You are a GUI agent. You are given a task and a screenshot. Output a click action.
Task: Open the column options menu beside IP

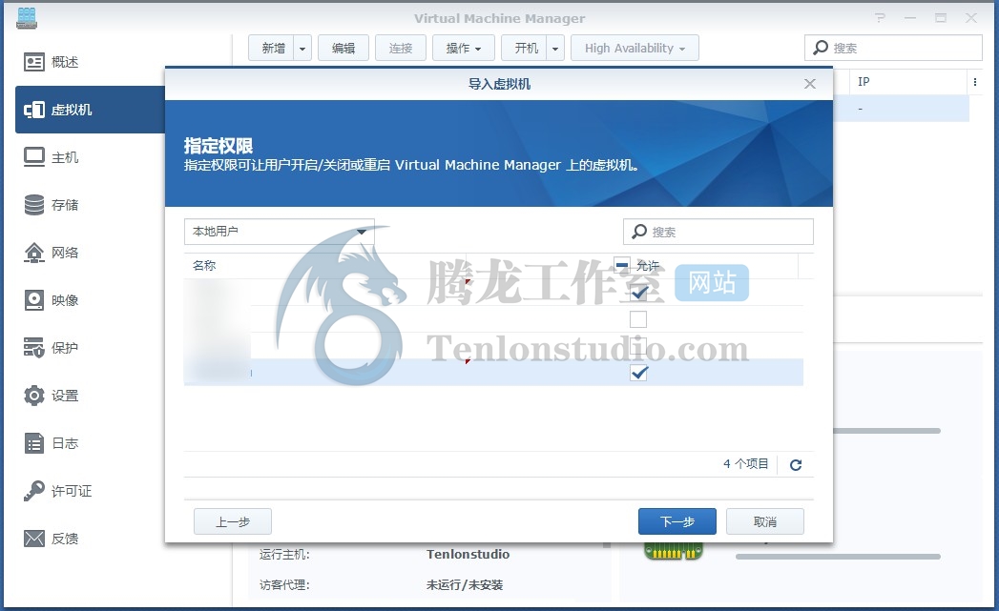coord(975,82)
